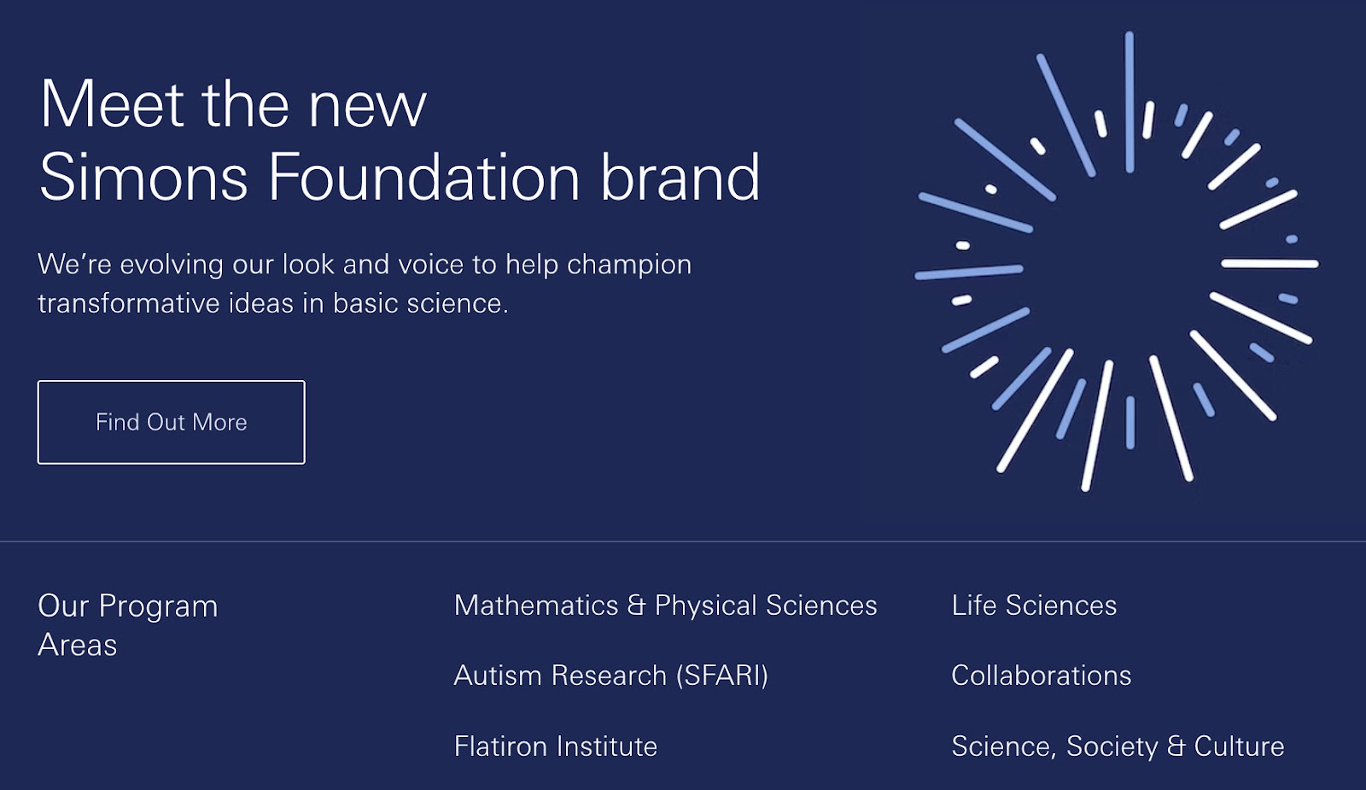Click the ampersand in Mathematics & Physical Sciences
Image resolution: width=1366 pixels, height=790 pixels.
[636, 605]
